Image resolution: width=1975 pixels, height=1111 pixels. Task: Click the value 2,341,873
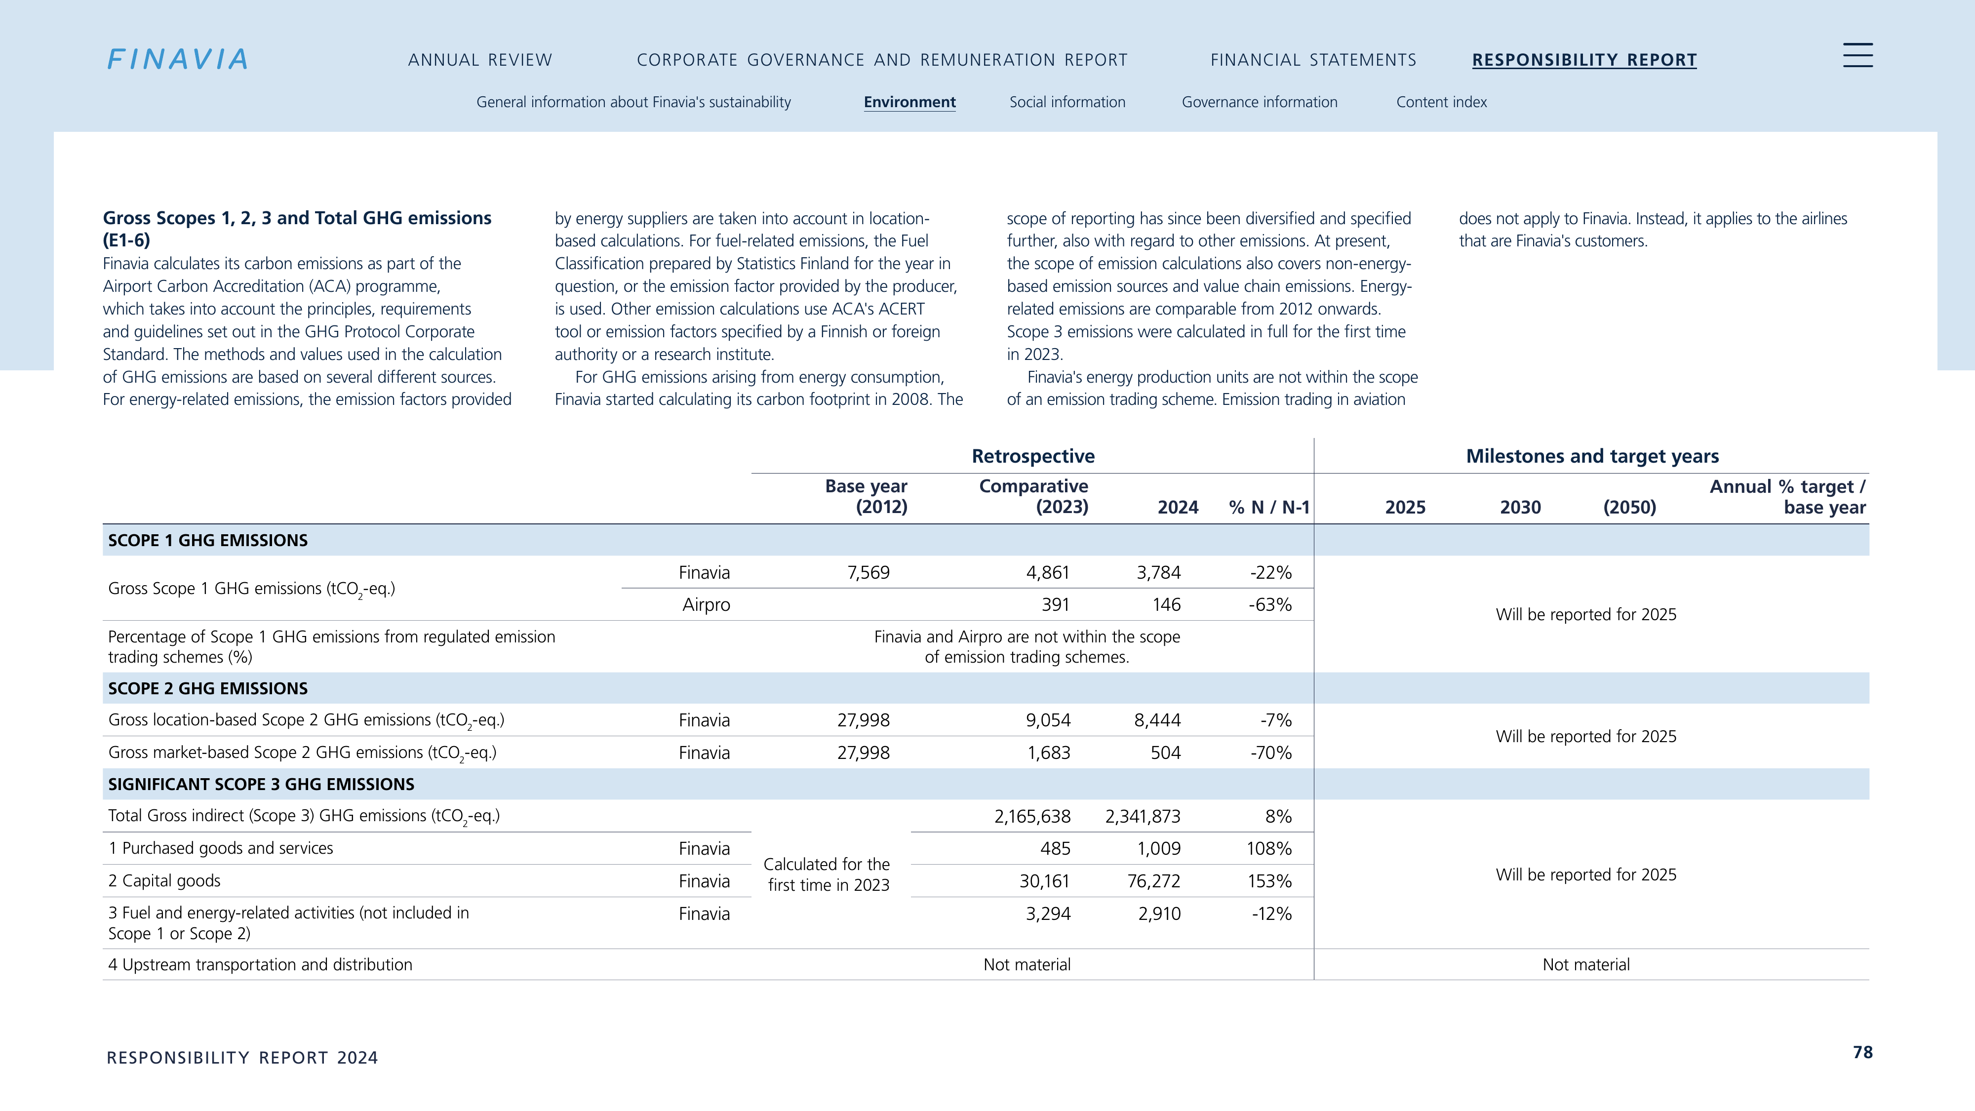coord(1143,816)
